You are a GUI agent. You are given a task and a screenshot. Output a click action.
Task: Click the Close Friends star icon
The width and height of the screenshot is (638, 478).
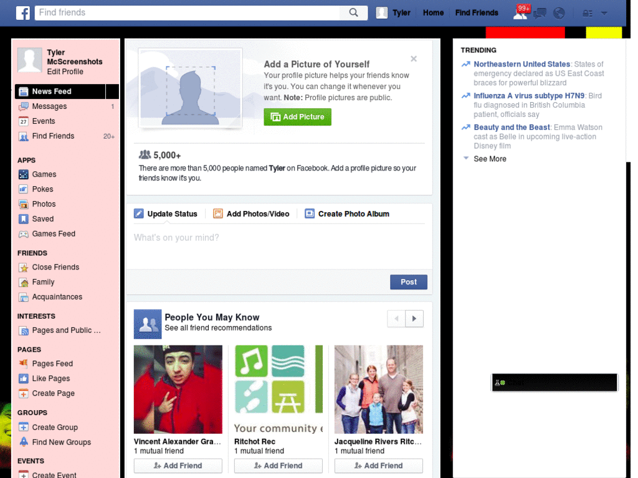(24, 268)
